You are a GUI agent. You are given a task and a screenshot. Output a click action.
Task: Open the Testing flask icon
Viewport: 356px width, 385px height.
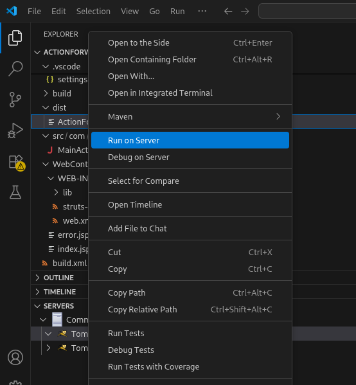[15, 192]
